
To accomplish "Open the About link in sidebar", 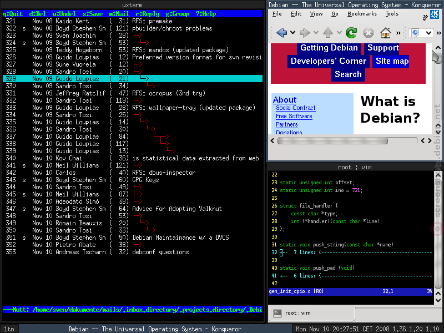I will pos(285,100).
